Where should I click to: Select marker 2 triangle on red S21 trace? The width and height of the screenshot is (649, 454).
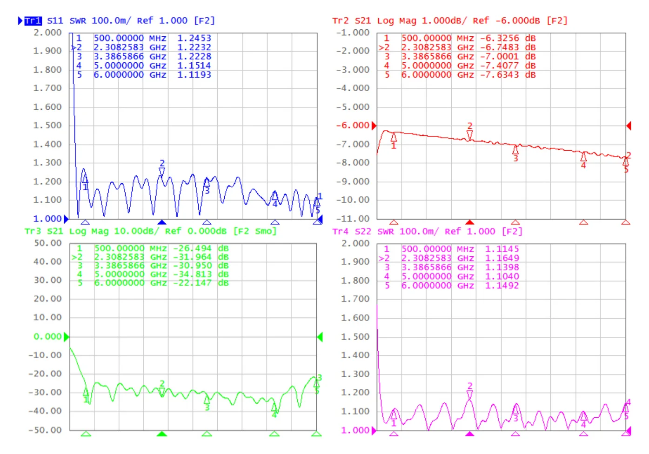tap(470, 134)
